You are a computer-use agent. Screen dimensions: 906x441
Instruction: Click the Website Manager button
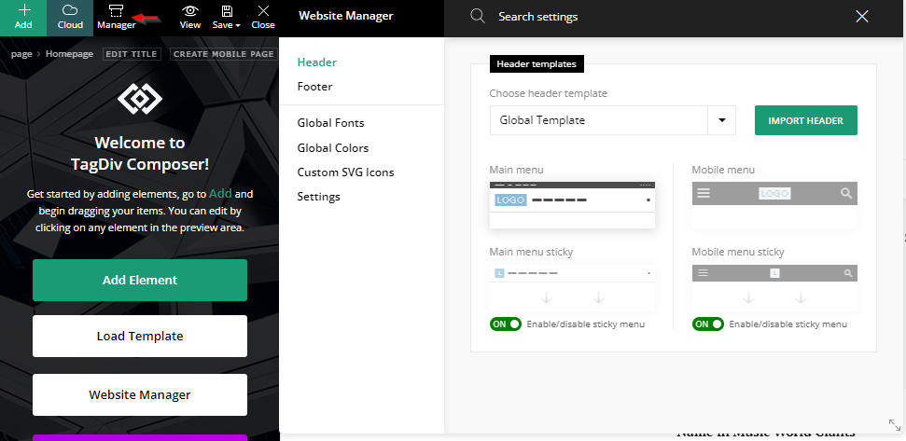140,394
